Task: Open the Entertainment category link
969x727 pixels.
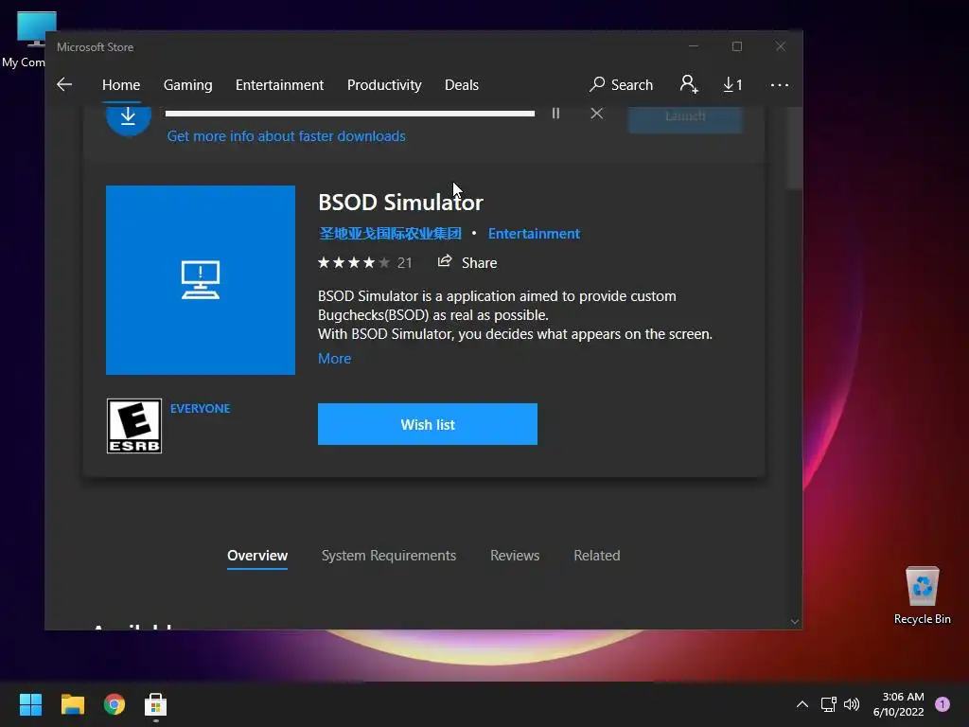Action: [534, 233]
